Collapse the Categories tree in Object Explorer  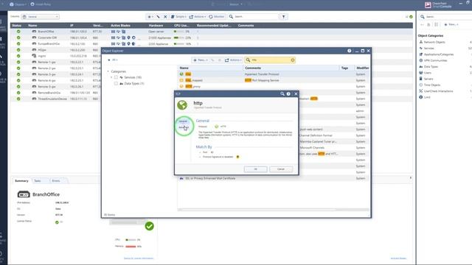(108, 71)
